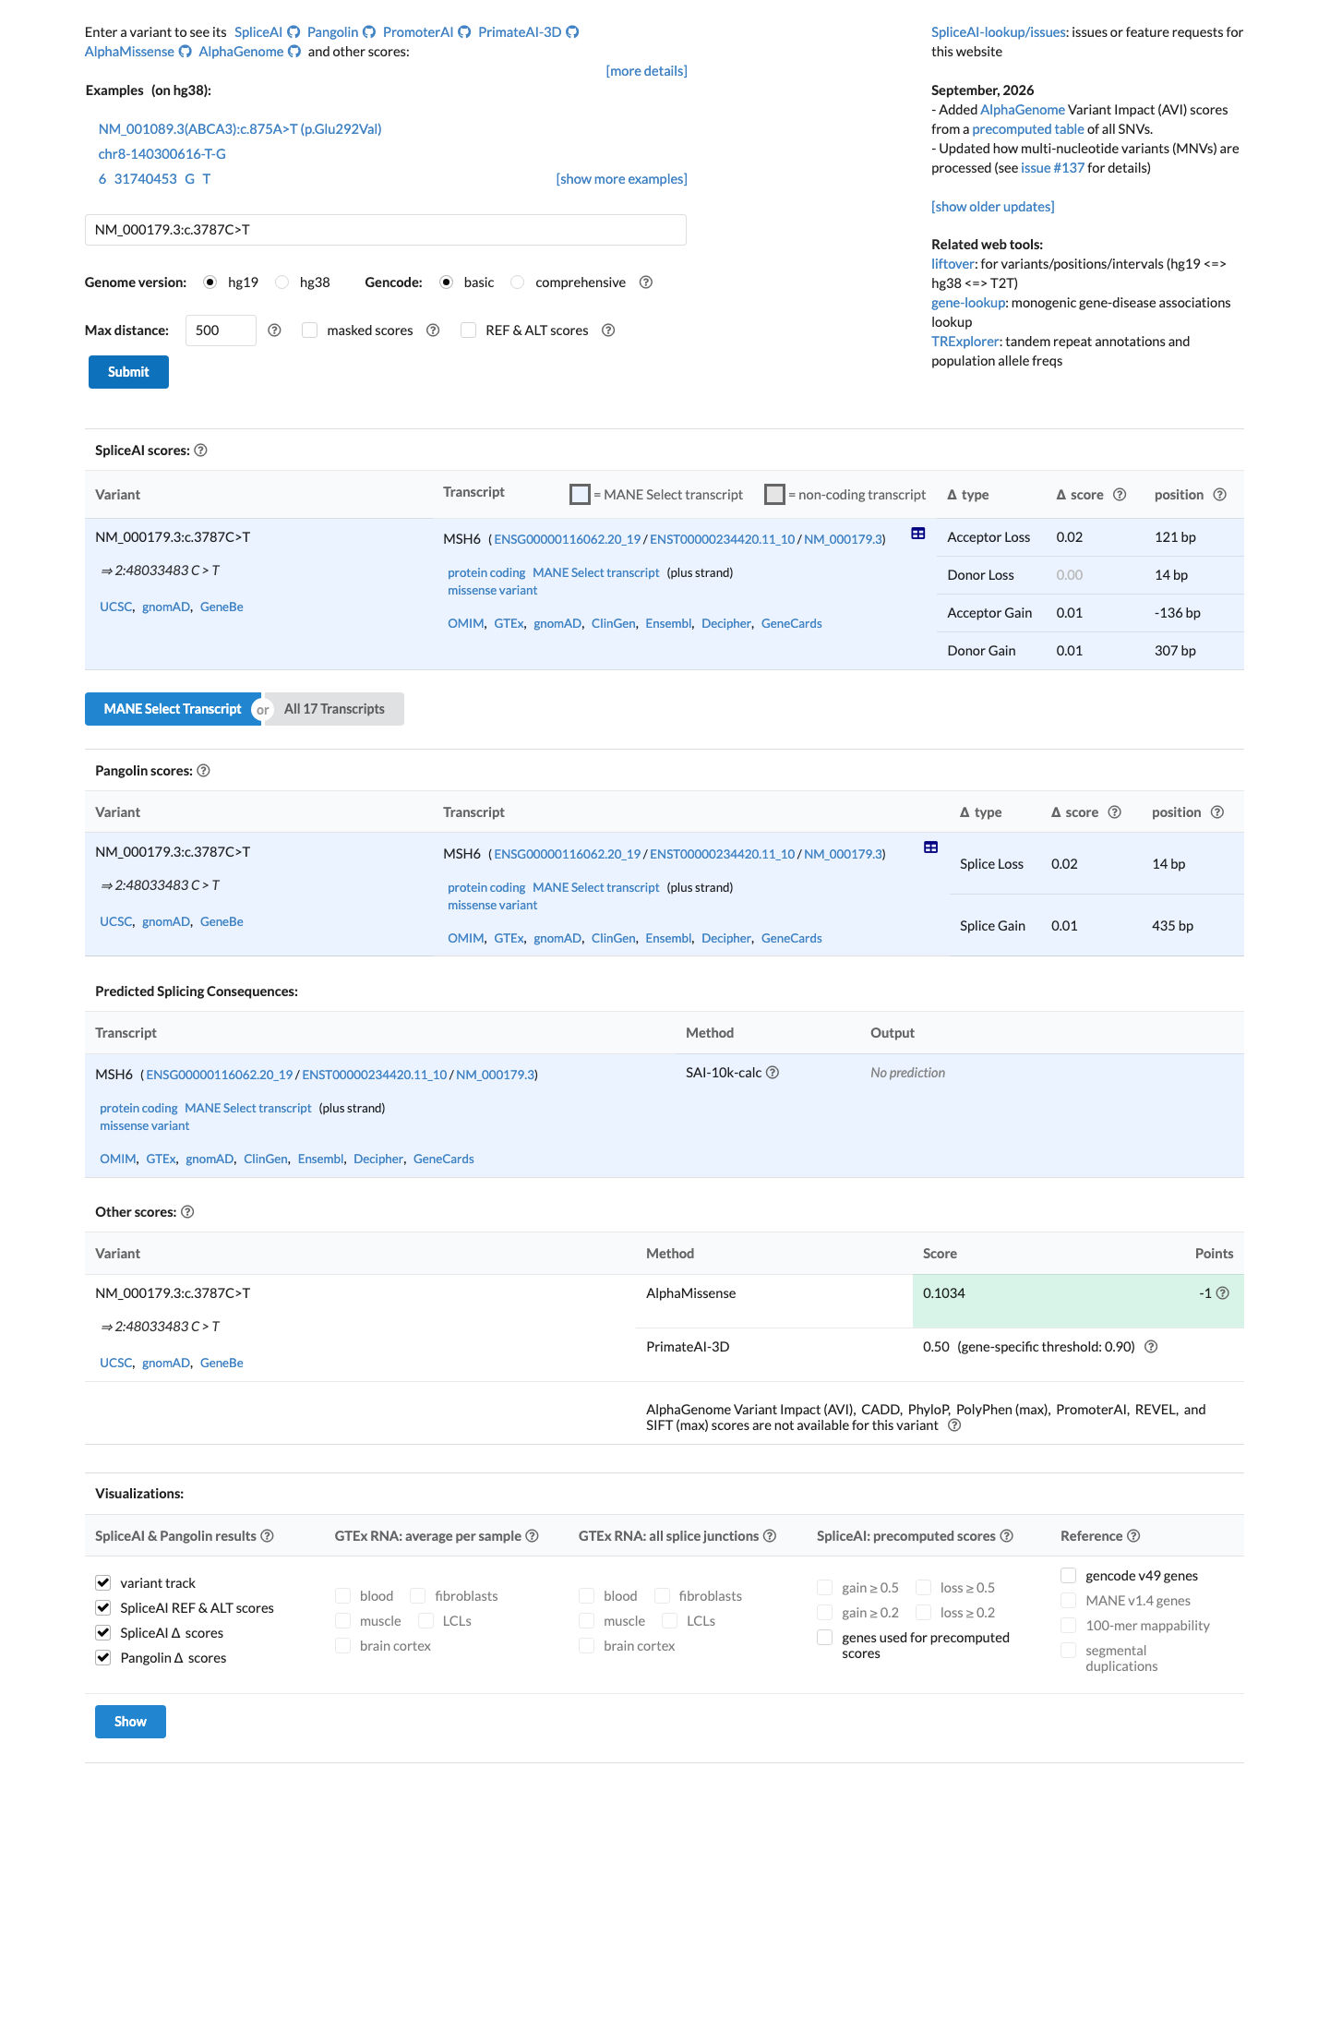Open ClinGen link in SpliceAI row
The image size is (1342, 2031).
(x=614, y=624)
